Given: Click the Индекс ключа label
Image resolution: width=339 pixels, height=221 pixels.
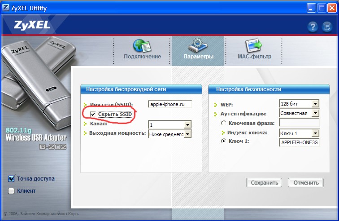Looking at the screenshot, I should point(248,133).
